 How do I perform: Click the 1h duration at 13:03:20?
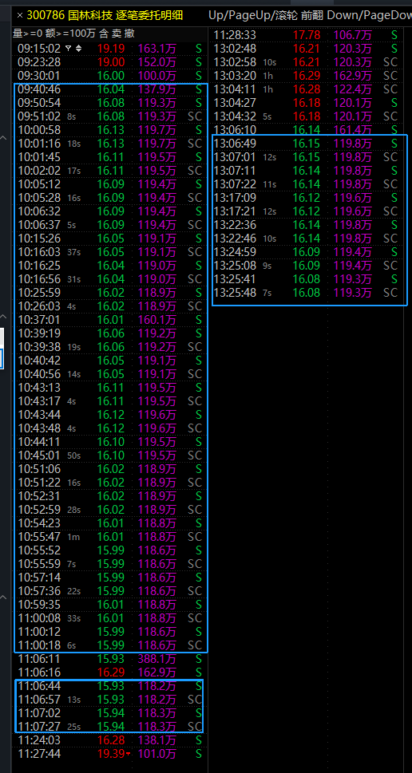[268, 77]
